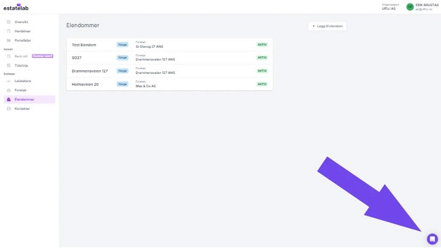441x248 pixels.
Task: Open the Erik Brustad user menu
Action: tap(423, 7)
